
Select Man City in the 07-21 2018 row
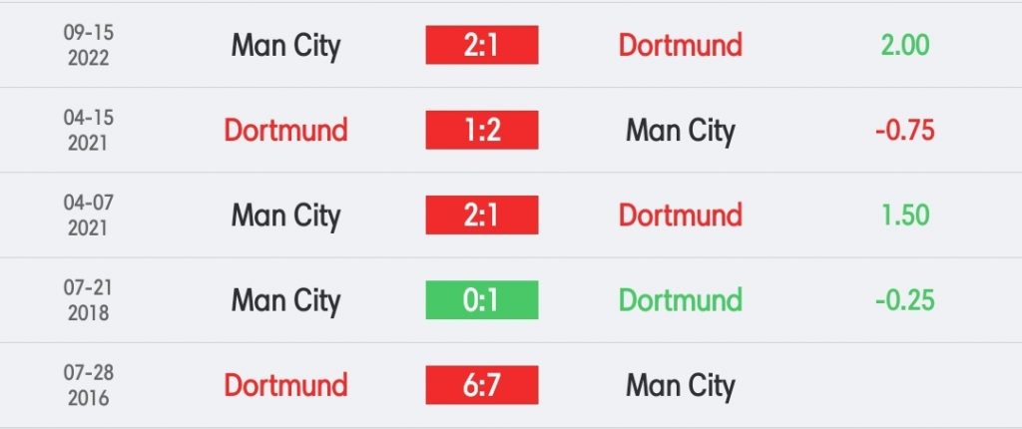(x=286, y=301)
